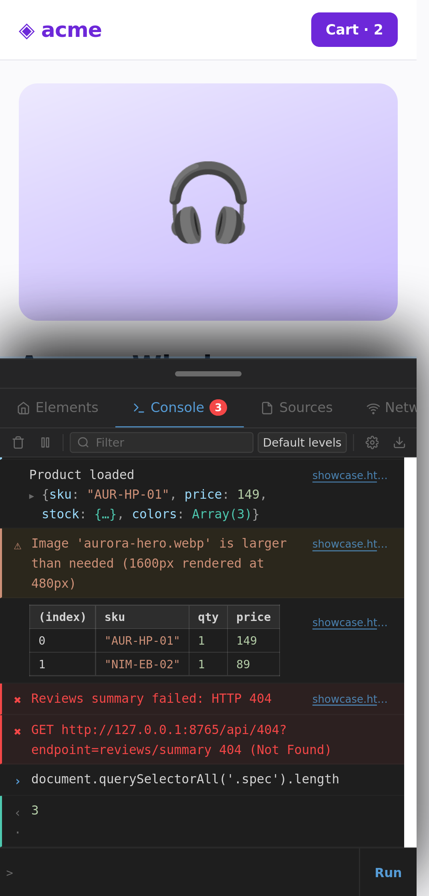Click table cell "AUR-HP-01"
This screenshot has width=429, height=896.
coord(142,641)
